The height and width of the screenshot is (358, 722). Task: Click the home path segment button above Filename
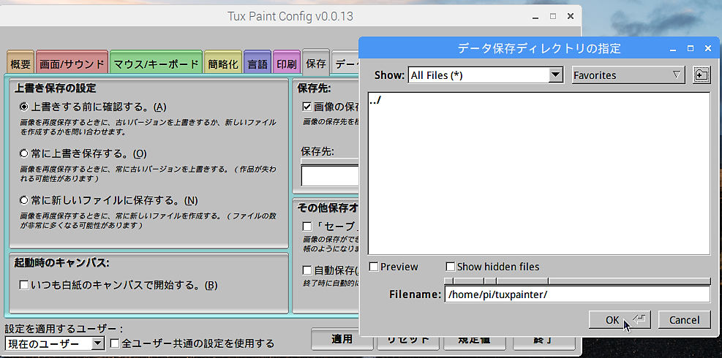[468, 281]
